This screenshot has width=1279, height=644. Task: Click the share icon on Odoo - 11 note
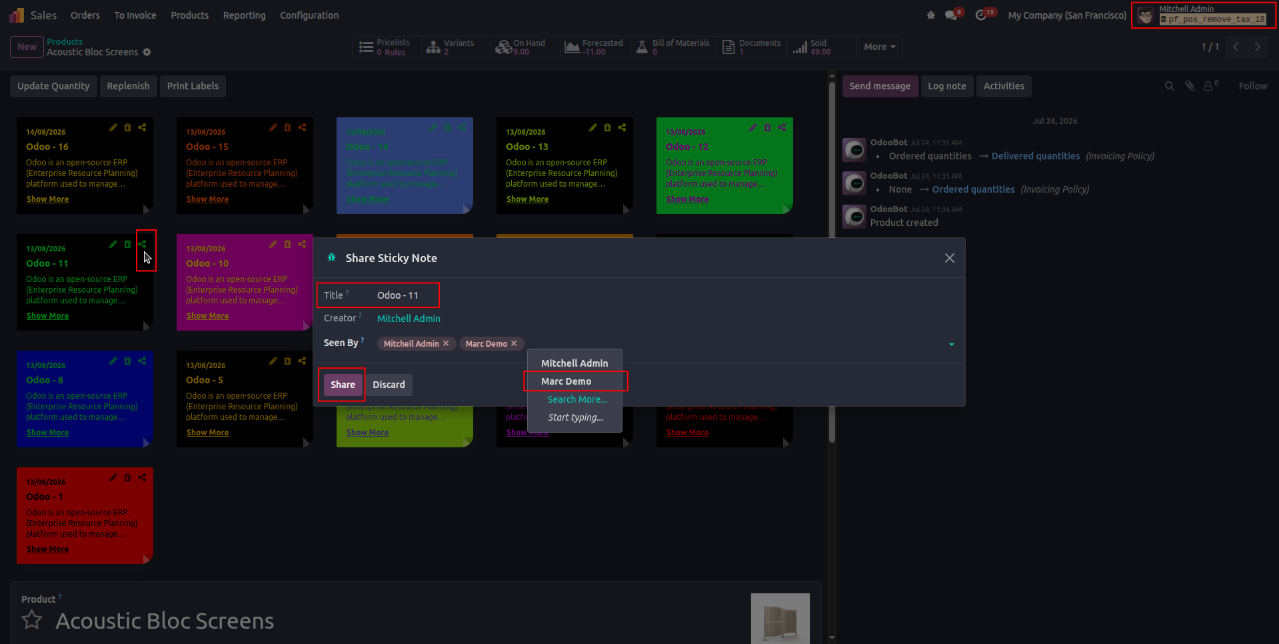click(142, 244)
